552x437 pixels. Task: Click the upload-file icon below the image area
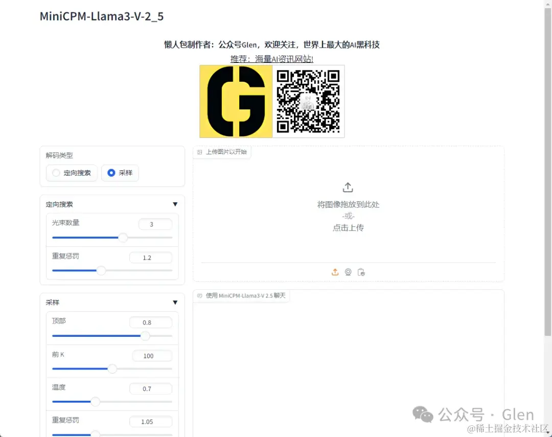coord(335,272)
